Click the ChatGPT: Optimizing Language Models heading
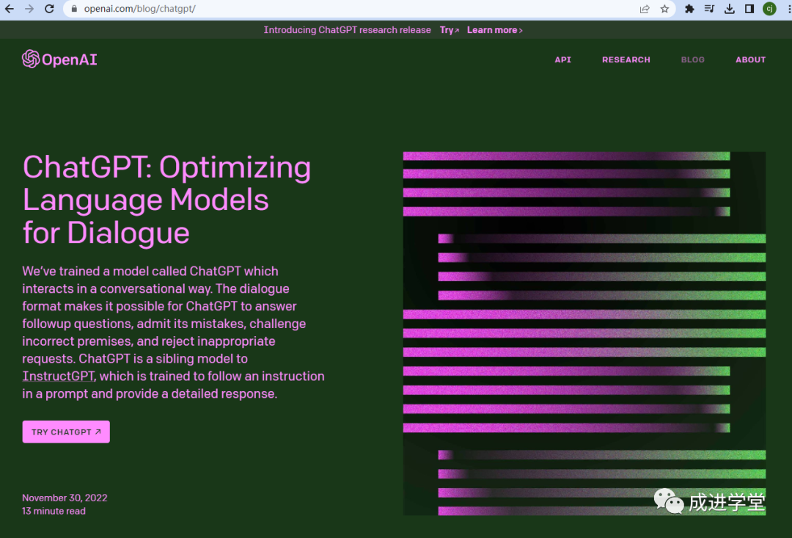 pos(166,200)
